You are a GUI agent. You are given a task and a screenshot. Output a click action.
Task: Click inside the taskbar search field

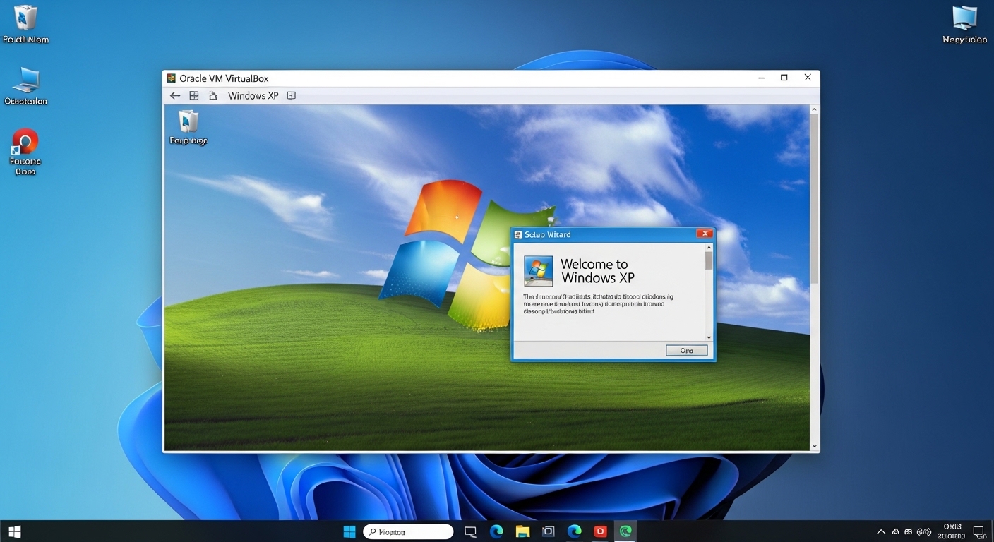tap(407, 531)
